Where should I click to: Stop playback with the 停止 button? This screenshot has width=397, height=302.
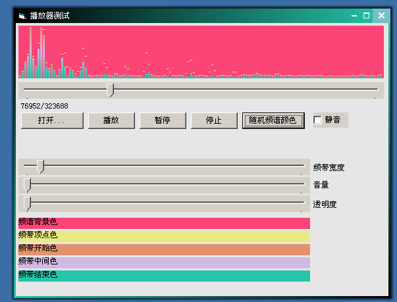[x=214, y=120]
